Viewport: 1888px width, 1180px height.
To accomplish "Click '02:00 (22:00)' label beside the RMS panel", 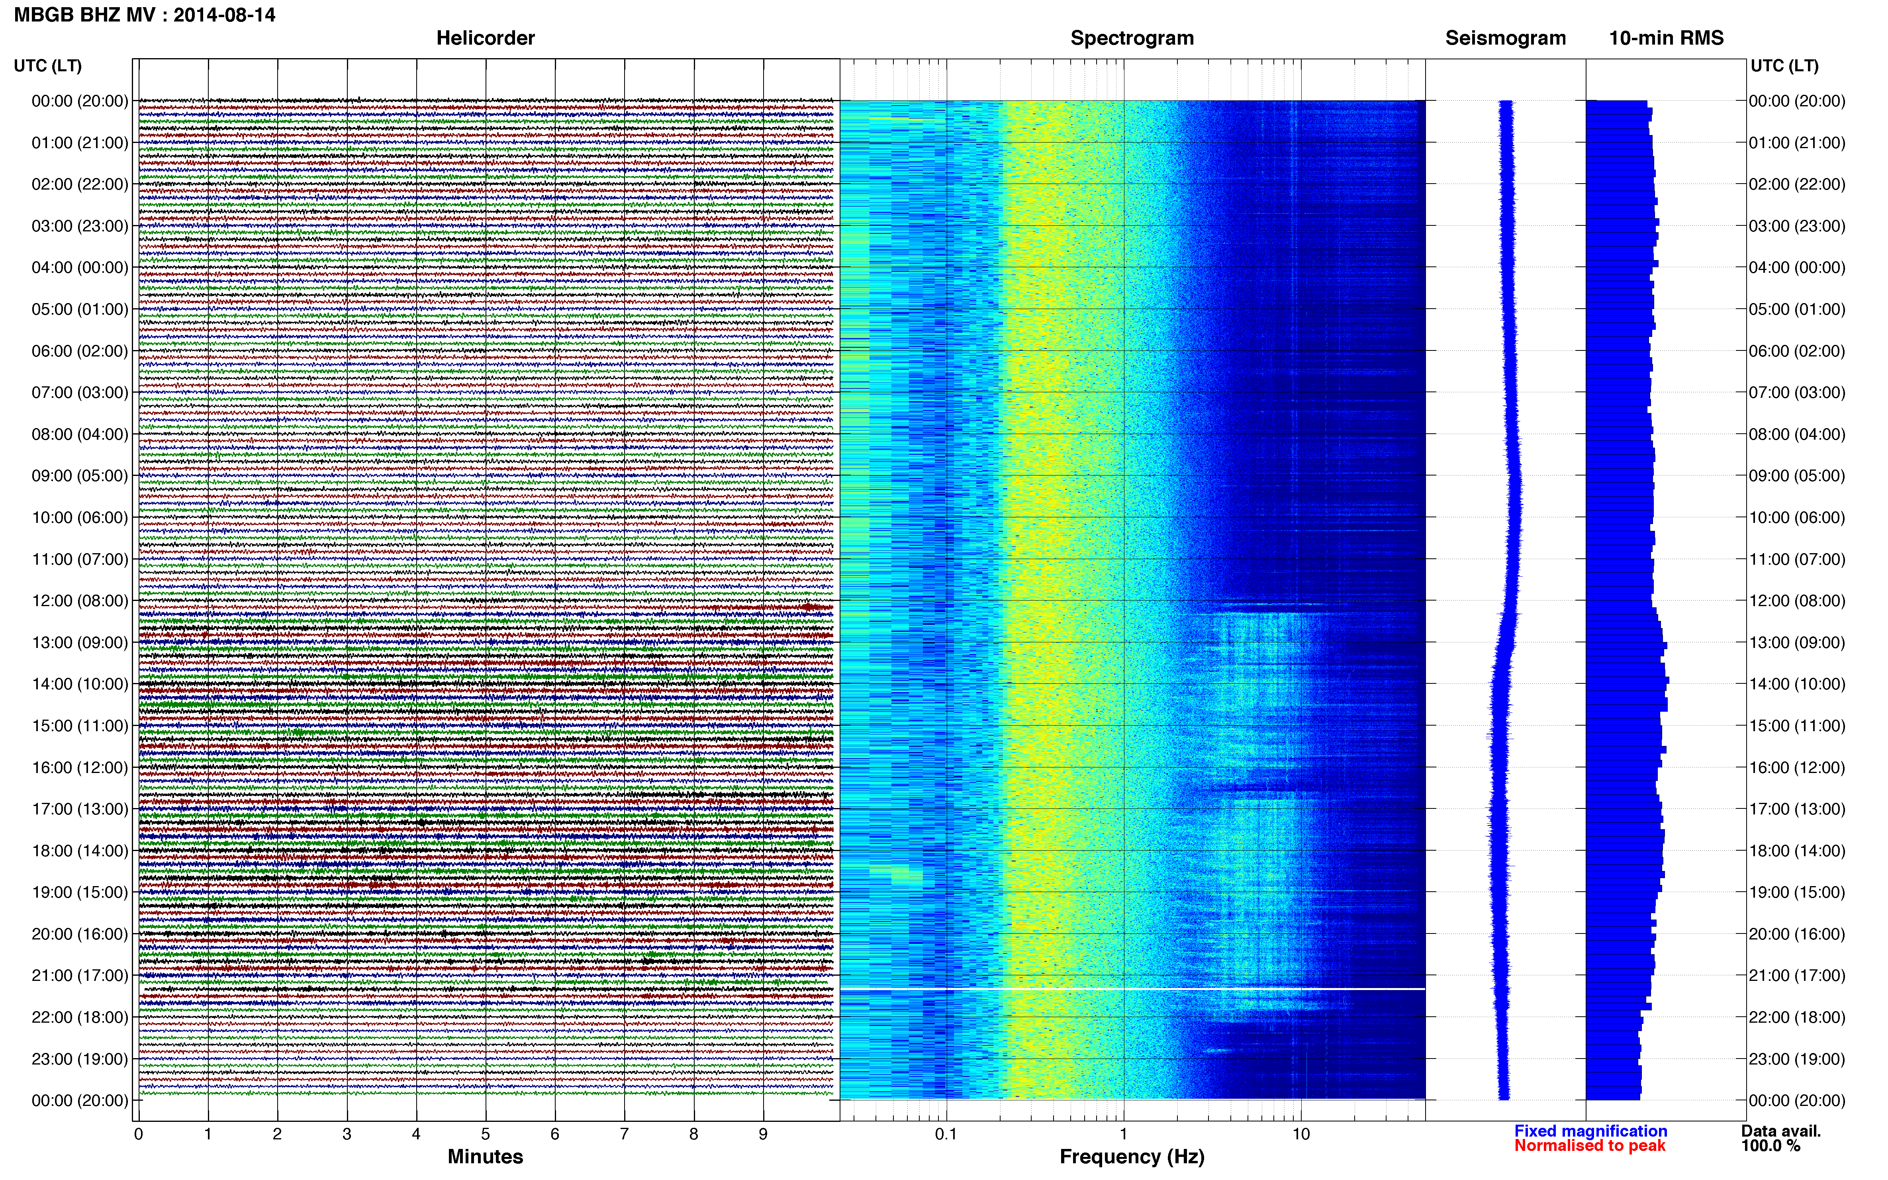I will [1798, 184].
